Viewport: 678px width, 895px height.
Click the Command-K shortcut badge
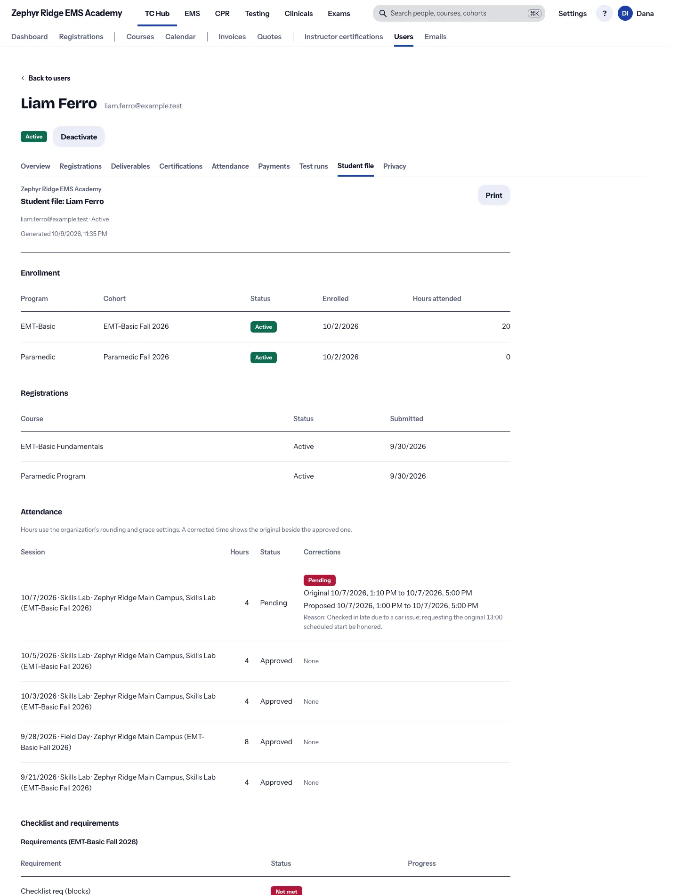click(534, 14)
